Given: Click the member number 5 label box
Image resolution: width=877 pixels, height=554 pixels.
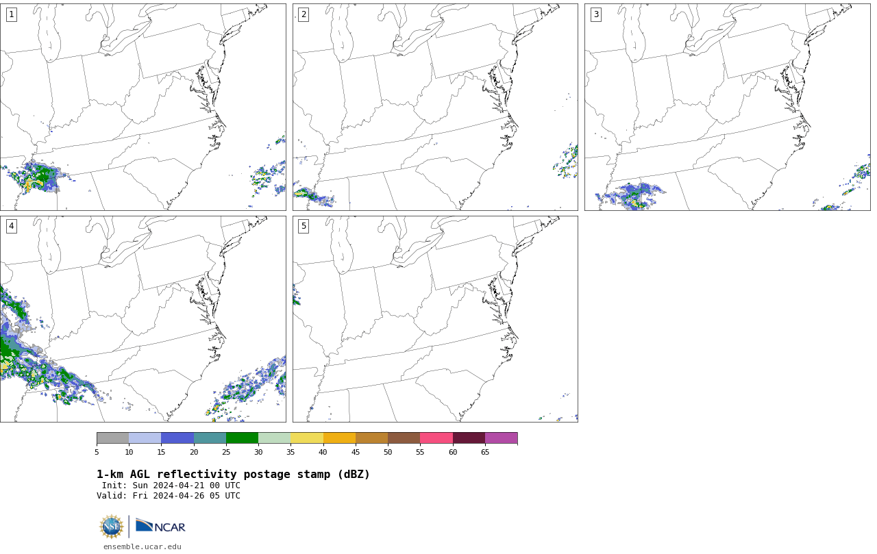Looking at the screenshot, I should click(304, 226).
